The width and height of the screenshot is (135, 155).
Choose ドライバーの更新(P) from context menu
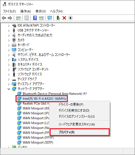click(80, 105)
